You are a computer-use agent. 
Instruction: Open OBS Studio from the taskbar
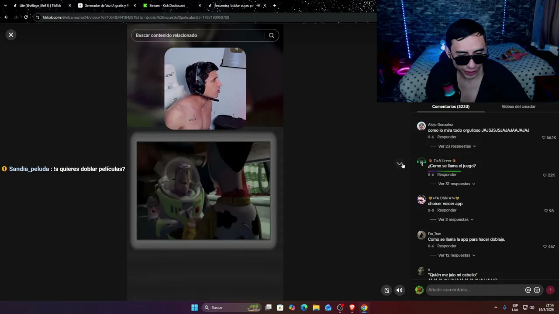click(x=340, y=308)
